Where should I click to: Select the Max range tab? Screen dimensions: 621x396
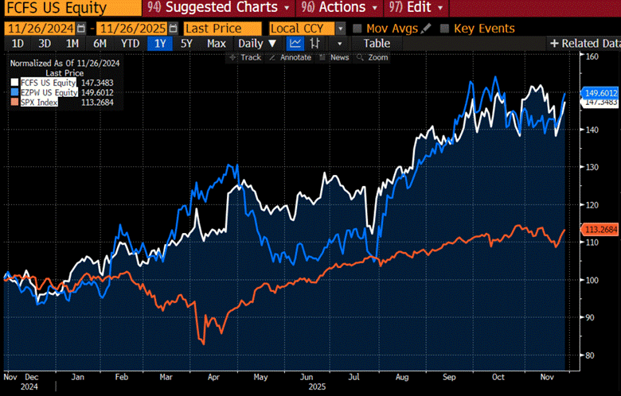pos(217,44)
